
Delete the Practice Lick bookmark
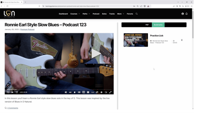pos(182,40)
